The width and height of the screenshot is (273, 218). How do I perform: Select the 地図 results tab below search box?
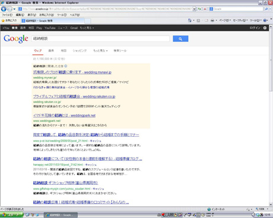click(x=64, y=50)
